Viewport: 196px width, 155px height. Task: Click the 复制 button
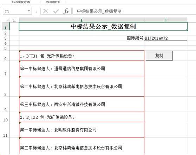(159, 56)
